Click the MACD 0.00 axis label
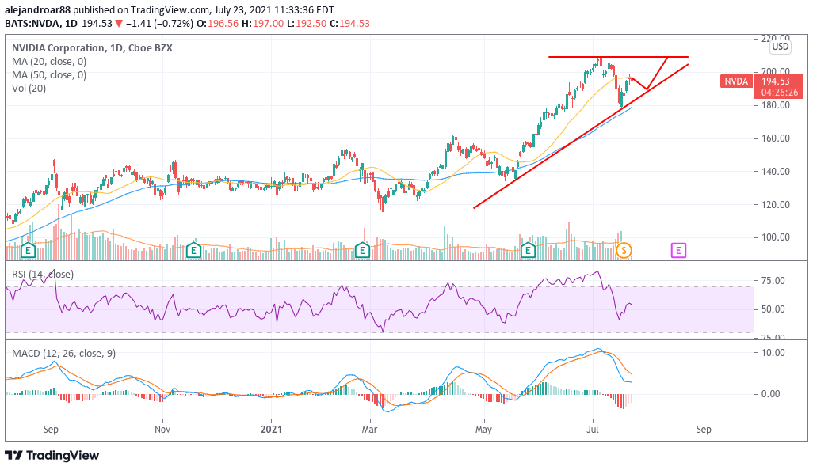Viewport: 813px width, 470px height. coord(770,394)
